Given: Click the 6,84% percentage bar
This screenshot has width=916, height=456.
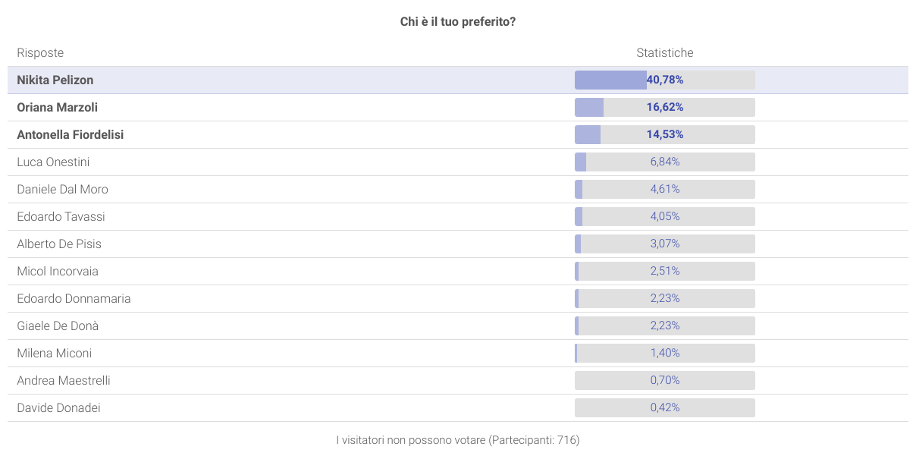Looking at the screenshot, I should (664, 162).
